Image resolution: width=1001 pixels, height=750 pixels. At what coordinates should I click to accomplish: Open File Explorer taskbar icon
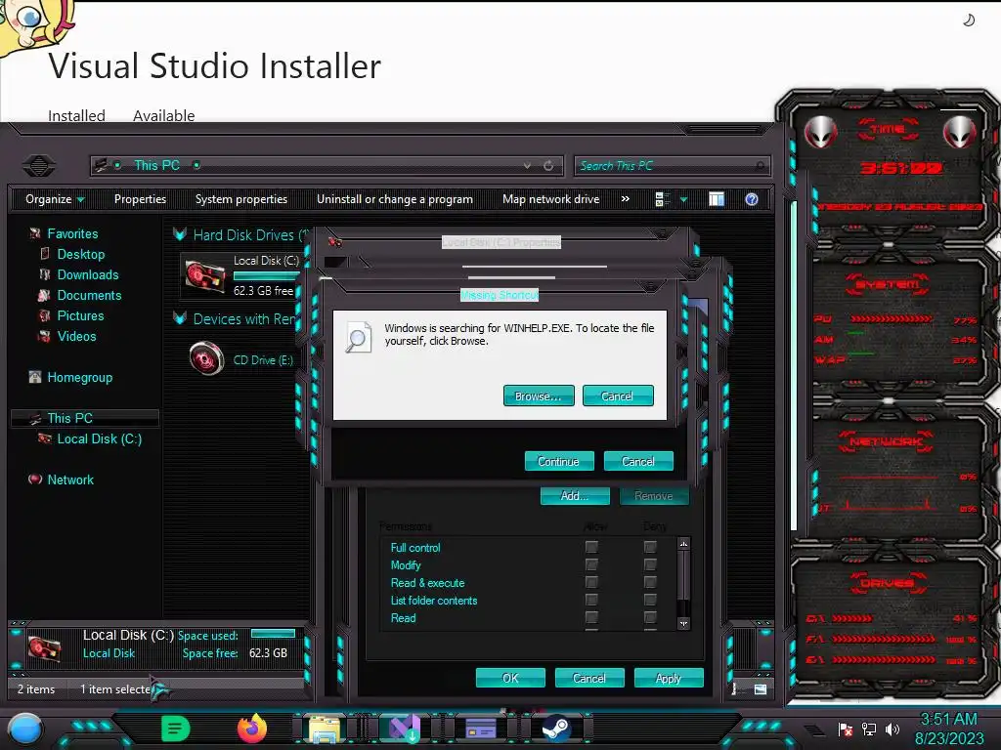click(325, 729)
